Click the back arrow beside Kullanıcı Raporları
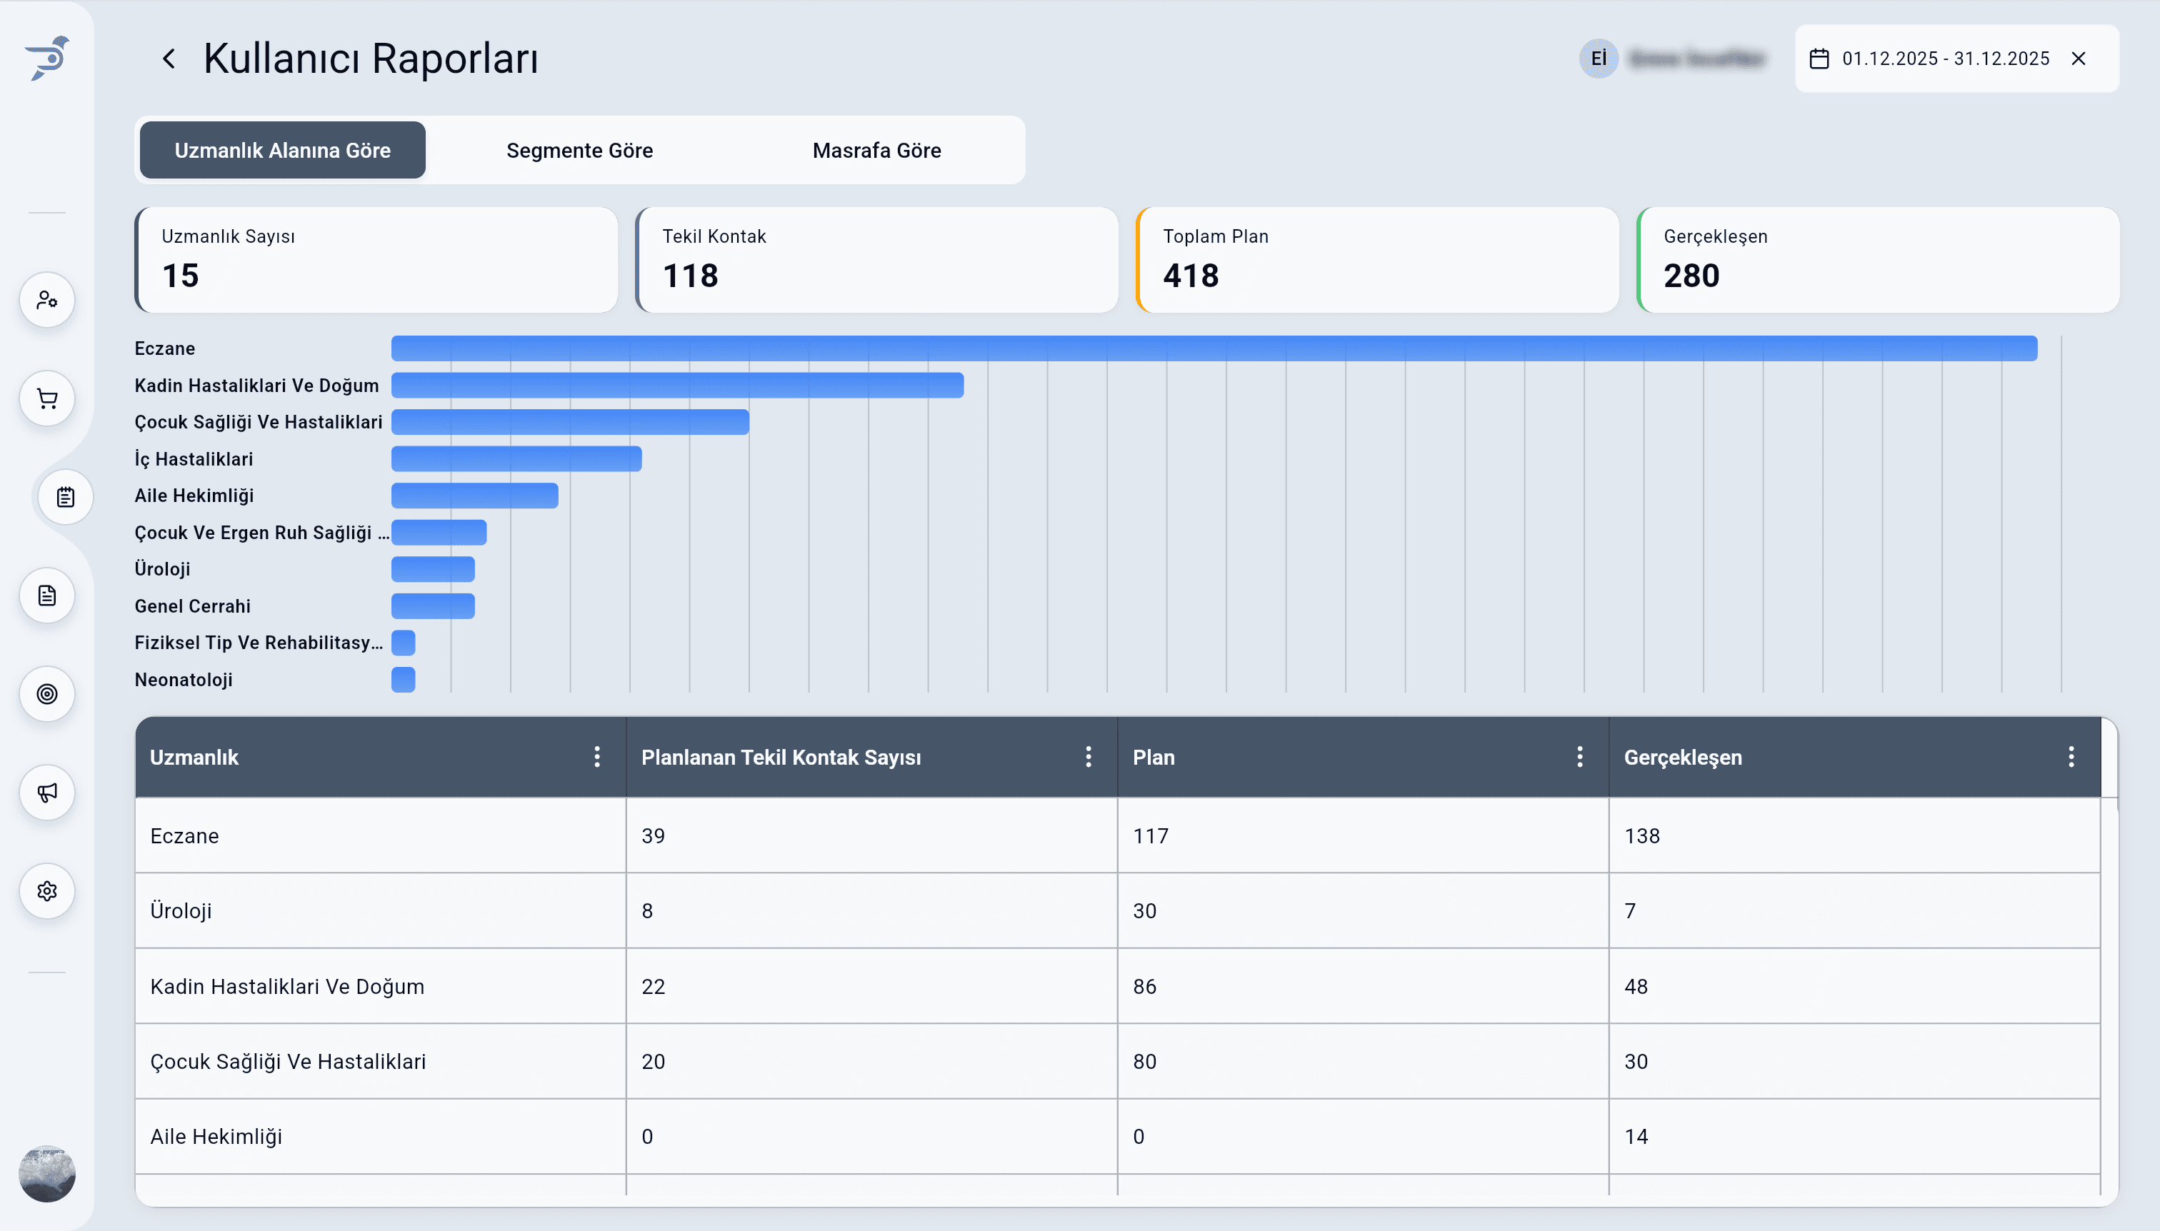Viewport: 2160px width, 1231px height. (169, 59)
